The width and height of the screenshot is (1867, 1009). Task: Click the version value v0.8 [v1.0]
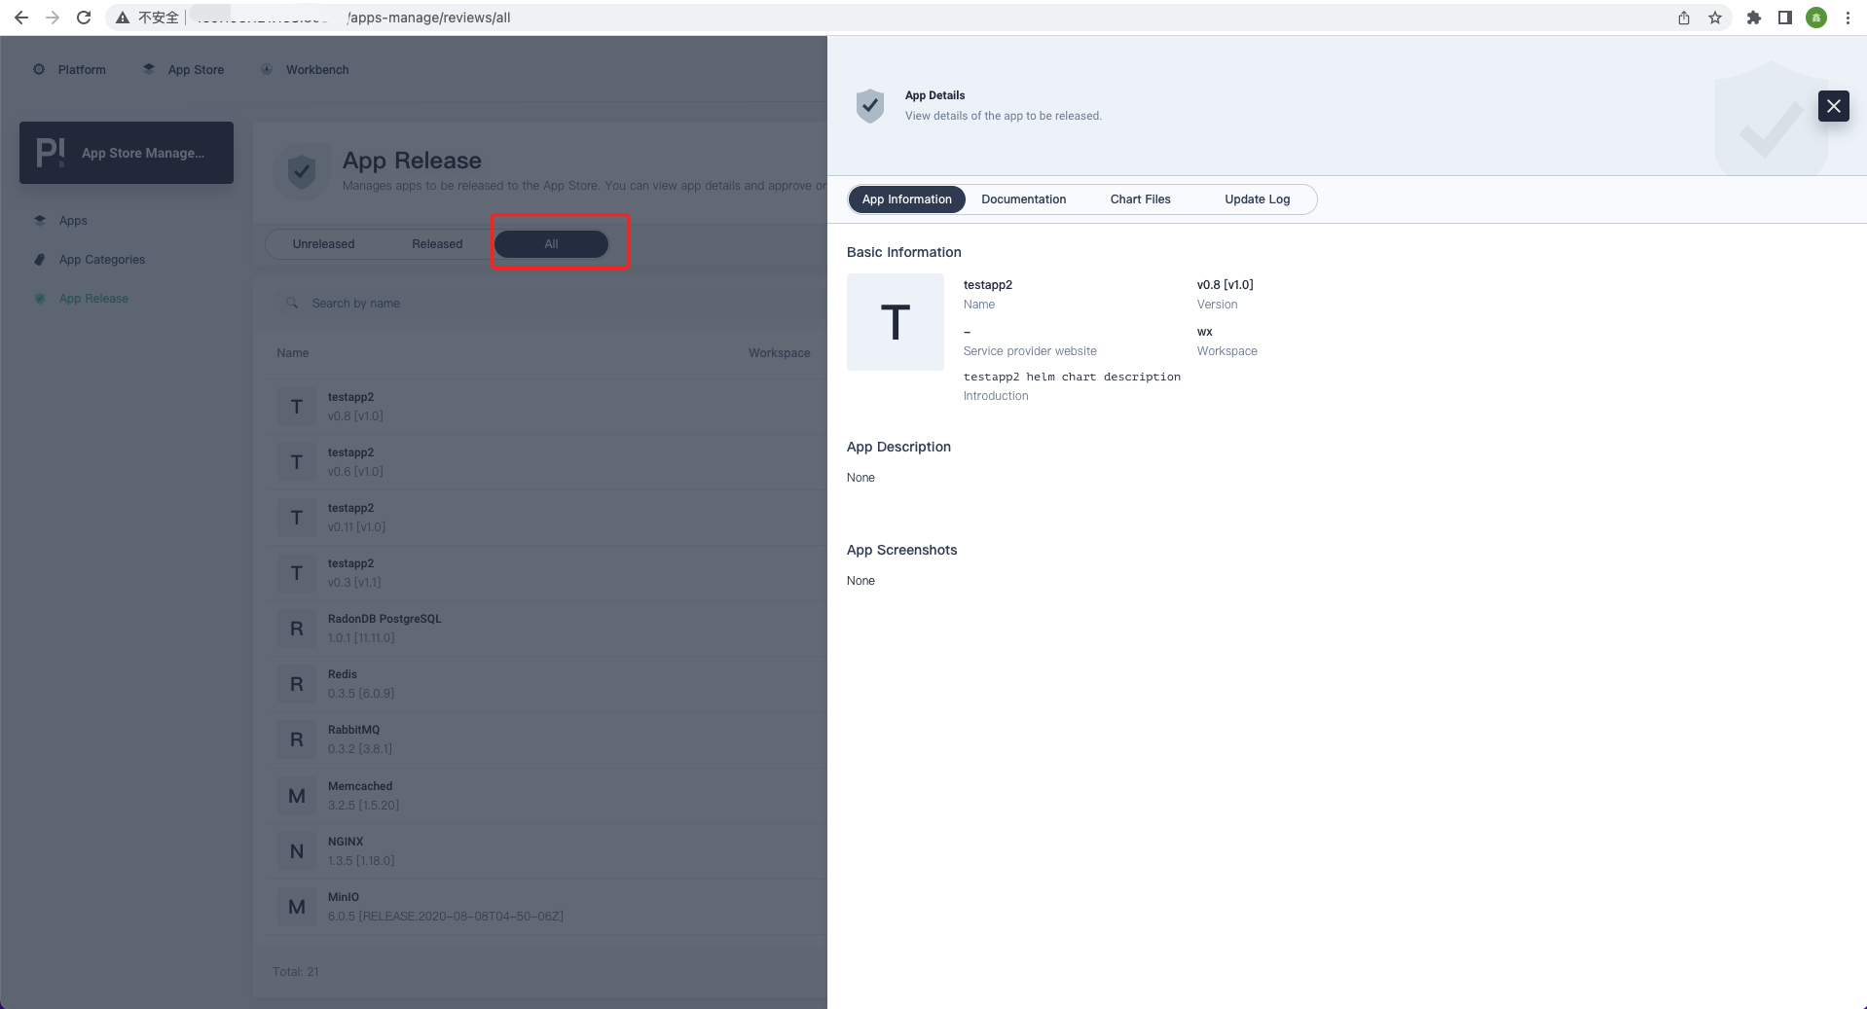[x=1225, y=285]
